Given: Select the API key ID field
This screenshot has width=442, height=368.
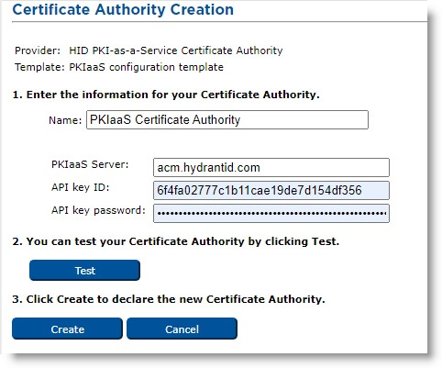Looking at the screenshot, I should 271,190.
